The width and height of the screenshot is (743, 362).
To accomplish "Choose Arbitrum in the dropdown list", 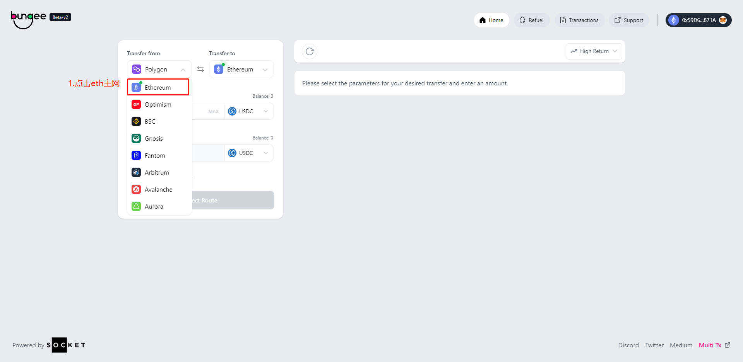I will pyautogui.click(x=157, y=172).
